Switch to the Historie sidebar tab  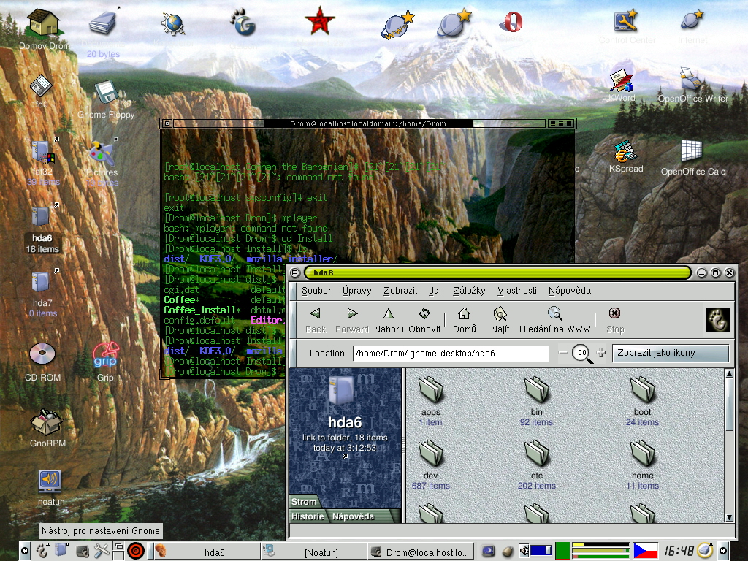pos(308,516)
